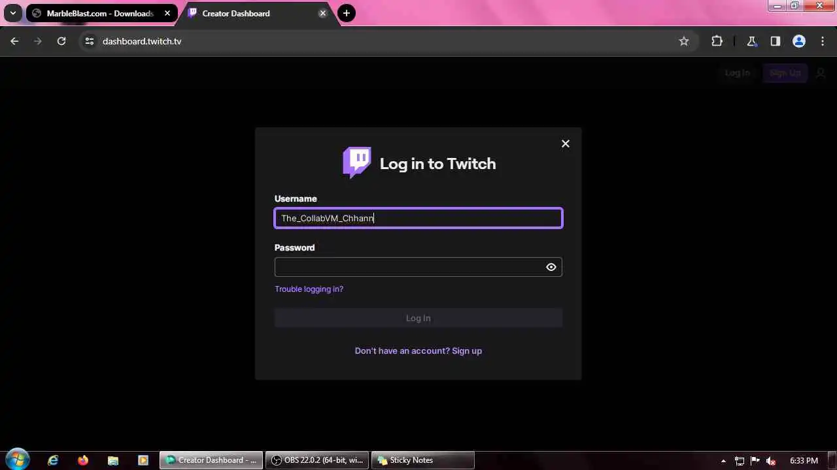Close the Creator Dashboard tab

[322, 13]
